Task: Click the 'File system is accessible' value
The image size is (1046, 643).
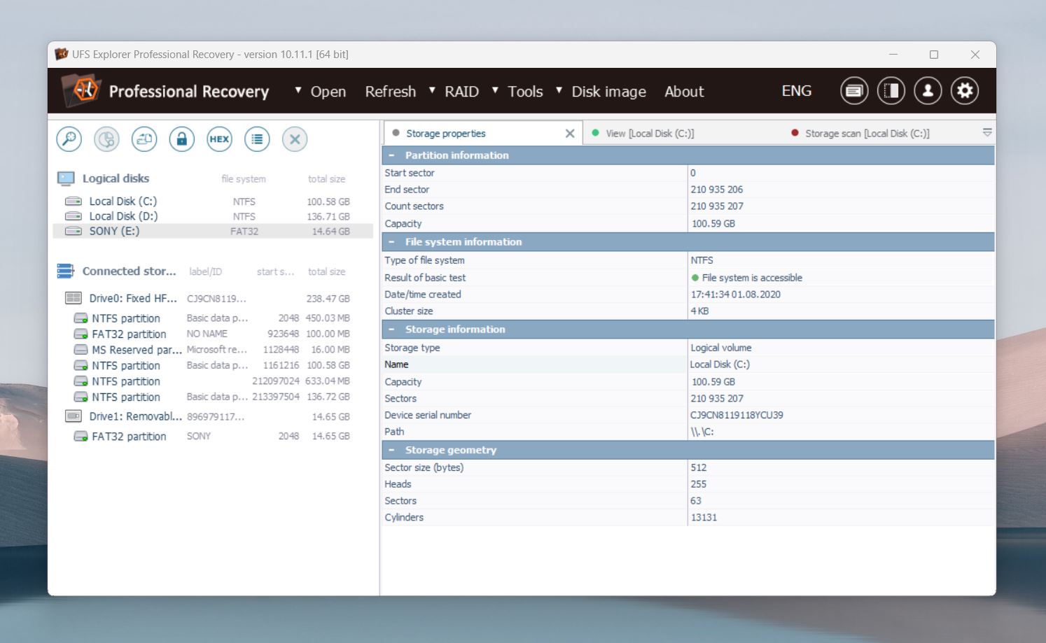Action: click(x=752, y=278)
